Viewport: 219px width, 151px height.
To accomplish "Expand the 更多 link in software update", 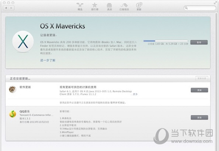I will tap(135, 94).
